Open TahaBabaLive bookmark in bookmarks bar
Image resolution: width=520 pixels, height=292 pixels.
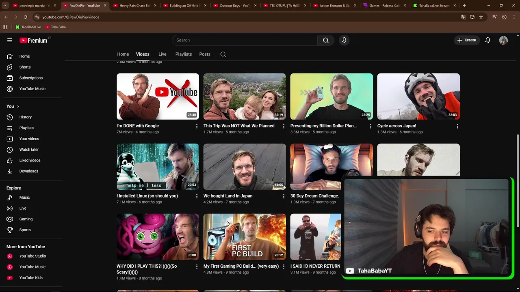tap(28, 27)
